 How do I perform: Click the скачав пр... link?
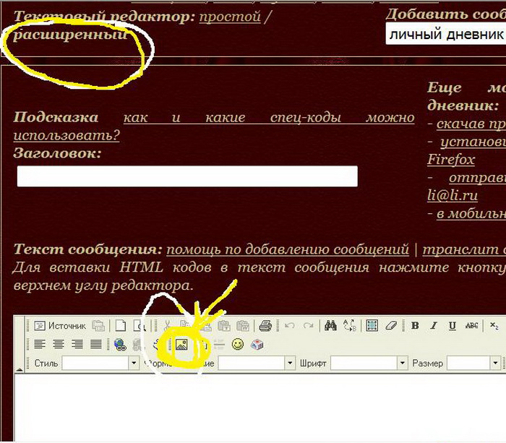471,124
